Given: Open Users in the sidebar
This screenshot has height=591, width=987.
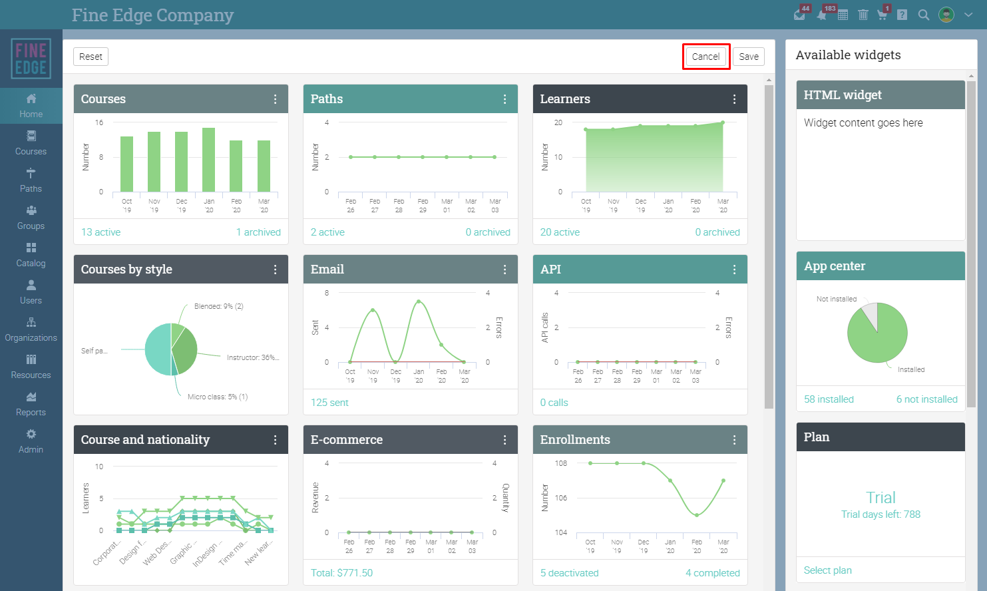Looking at the screenshot, I should click(31, 292).
